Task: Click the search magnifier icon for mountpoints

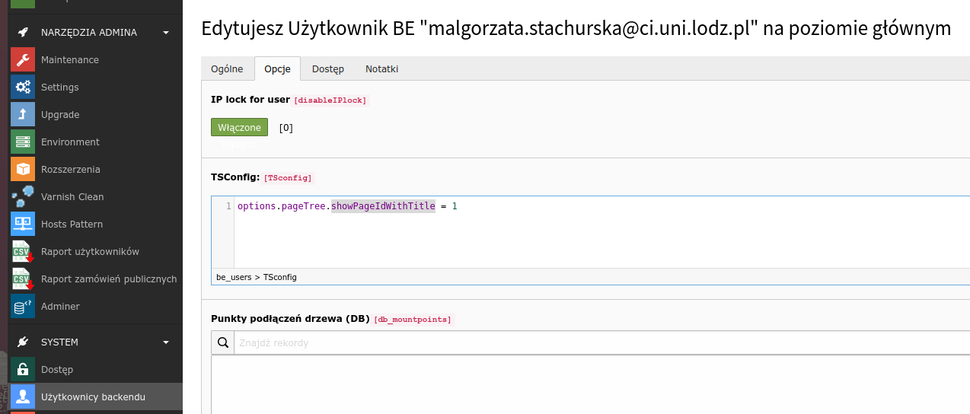Action: coord(222,343)
